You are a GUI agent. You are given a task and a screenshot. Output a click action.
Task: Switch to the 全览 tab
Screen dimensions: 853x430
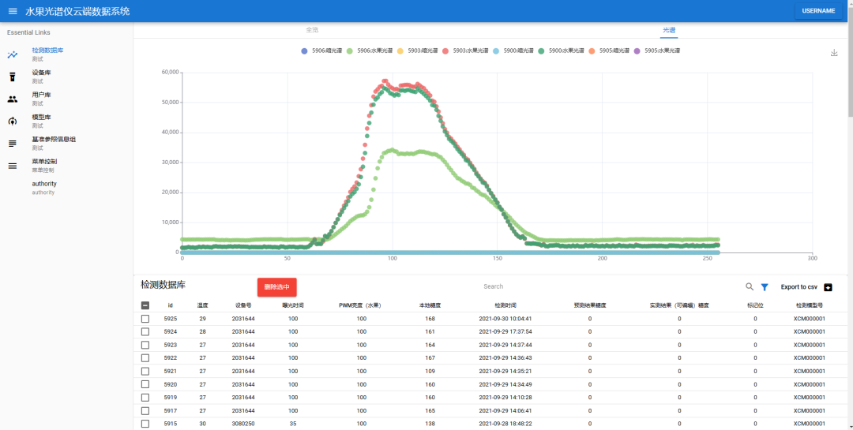coord(312,30)
